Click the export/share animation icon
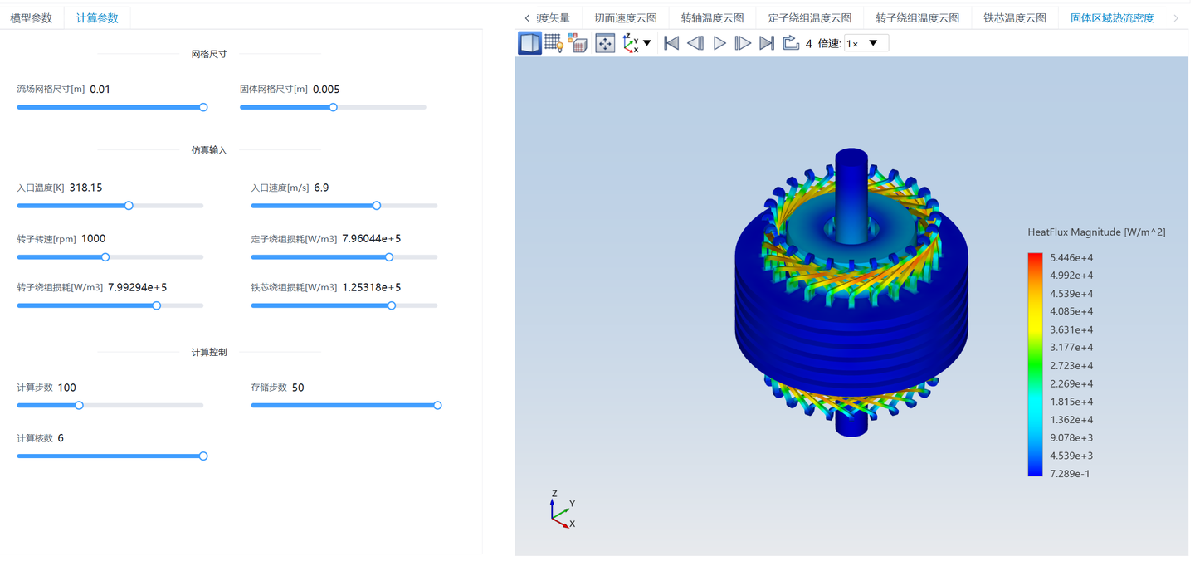The width and height of the screenshot is (1195, 561). [791, 43]
